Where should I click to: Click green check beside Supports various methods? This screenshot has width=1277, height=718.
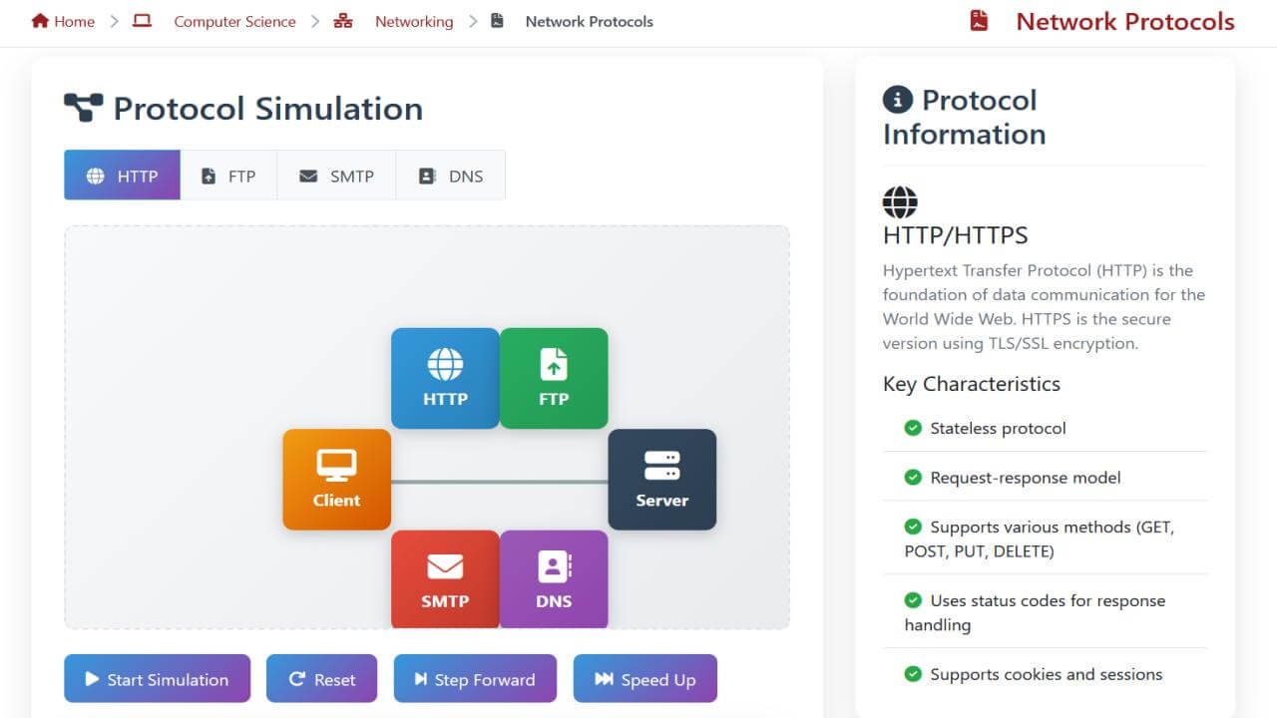(x=913, y=527)
